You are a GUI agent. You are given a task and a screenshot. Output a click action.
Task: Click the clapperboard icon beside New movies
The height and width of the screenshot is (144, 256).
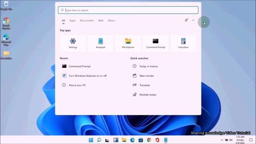coord(134,76)
